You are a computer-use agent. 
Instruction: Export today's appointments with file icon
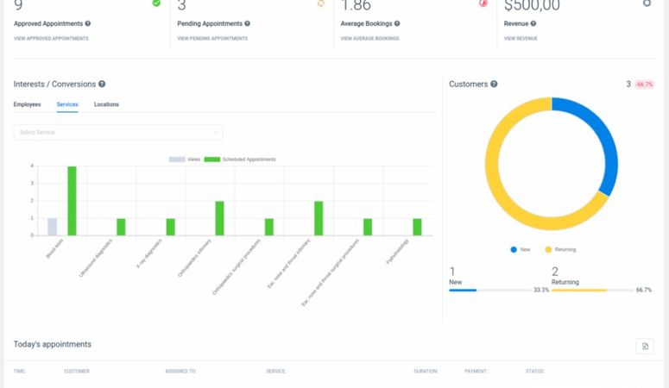point(645,347)
